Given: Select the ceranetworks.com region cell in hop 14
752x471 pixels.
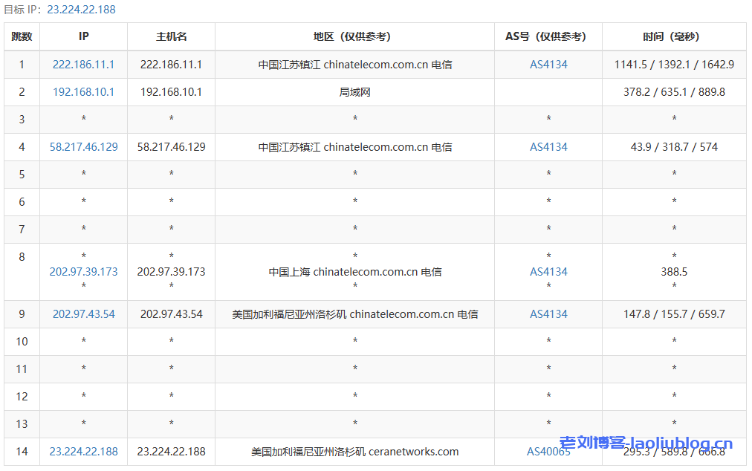Looking at the screenshot, I should pyautogui.click(x=354, y=452).
